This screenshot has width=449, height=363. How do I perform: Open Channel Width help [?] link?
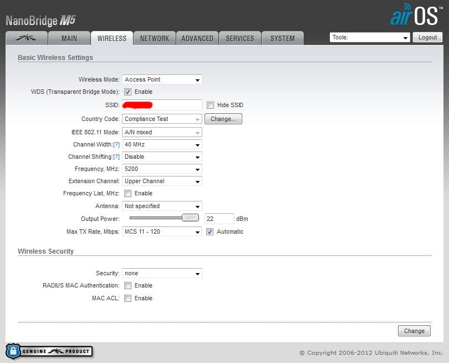pos(116,144)
